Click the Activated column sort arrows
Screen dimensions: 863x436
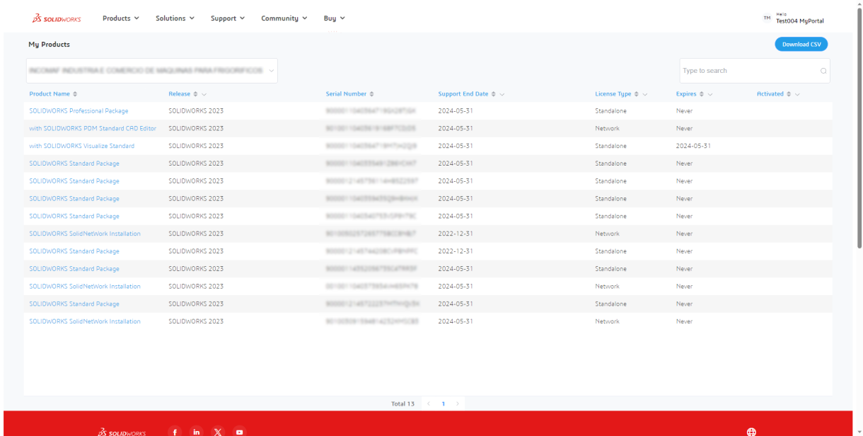pos(789,94)
